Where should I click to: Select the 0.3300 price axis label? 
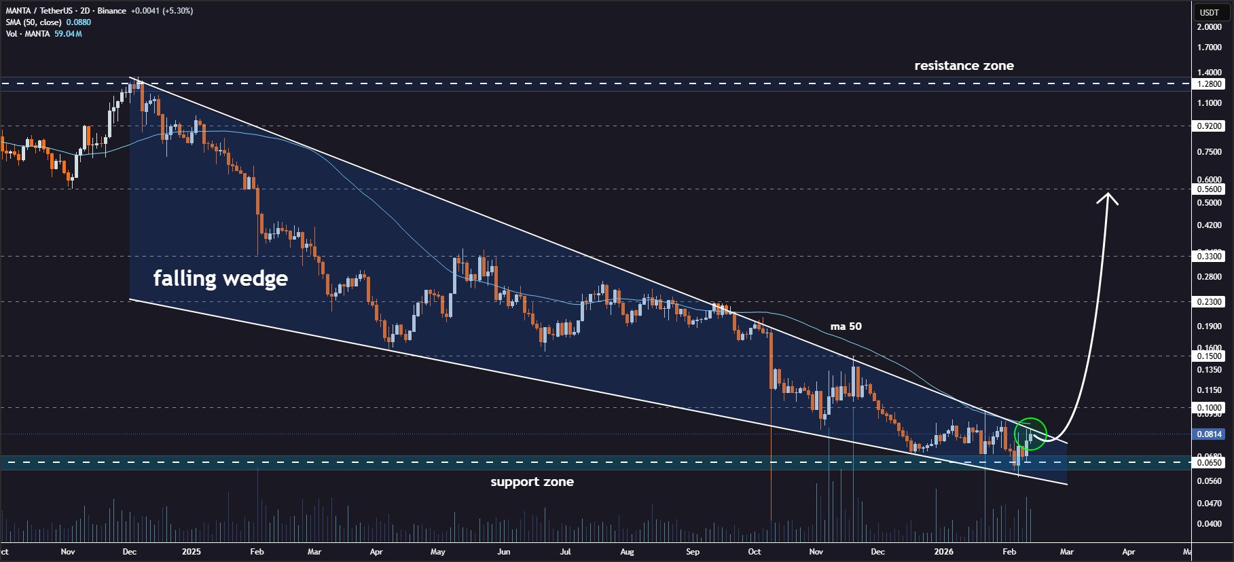click(1209, 256)
